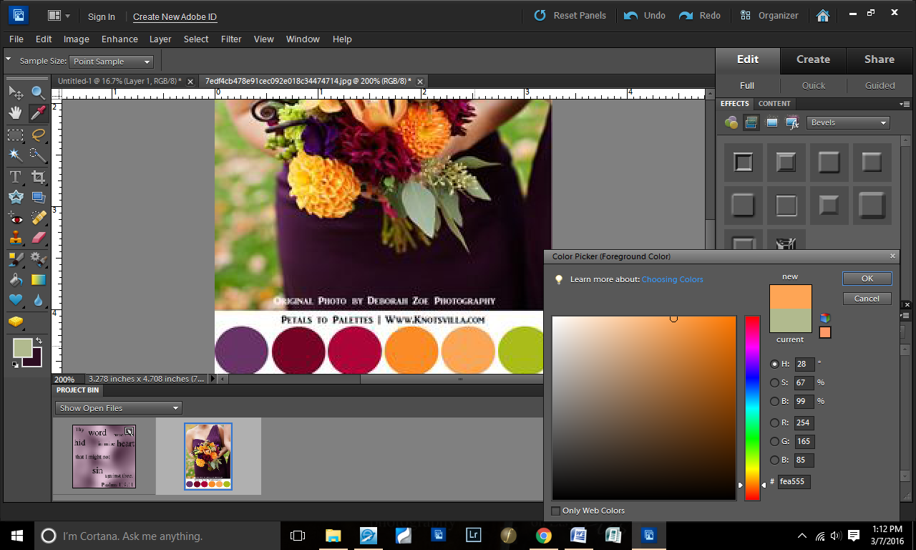The image size is (916, 550).
Task: Pick the Red Eye Removal tool
Action: (x=16, y=218)
